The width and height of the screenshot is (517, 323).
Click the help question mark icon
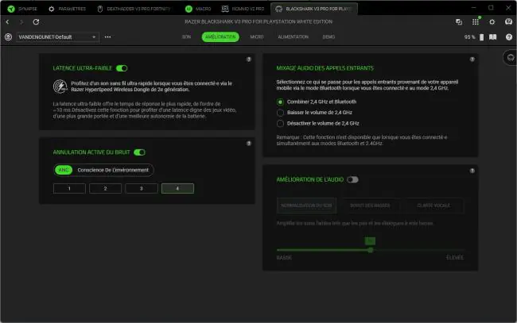[509, 37]
